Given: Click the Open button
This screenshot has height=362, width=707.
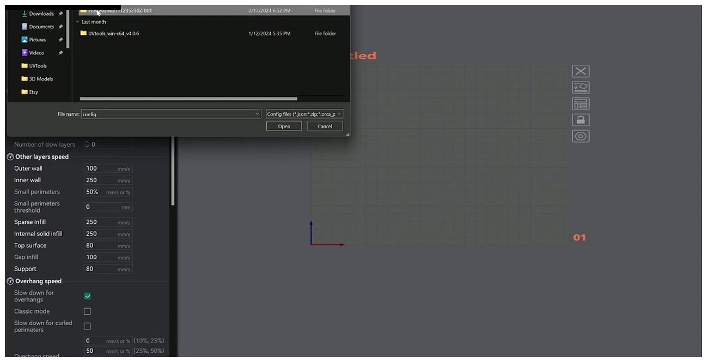Looking at the screenshot, I should click(x=284, y=126).
